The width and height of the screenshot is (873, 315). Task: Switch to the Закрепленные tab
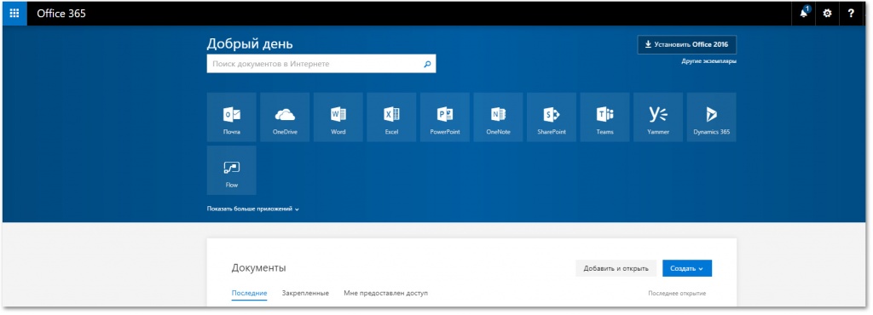coord(305,294)
